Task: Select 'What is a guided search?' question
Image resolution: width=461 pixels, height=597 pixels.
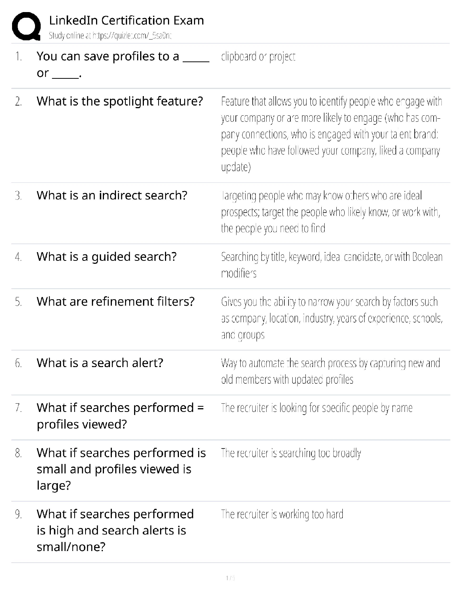Action: (107, 257)
